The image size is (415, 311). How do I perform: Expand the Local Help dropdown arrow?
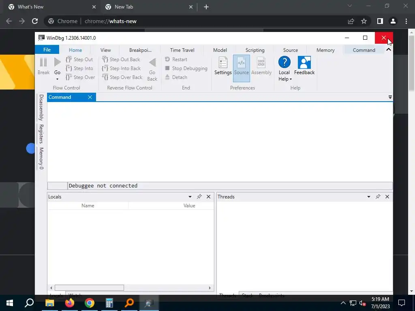291,79
